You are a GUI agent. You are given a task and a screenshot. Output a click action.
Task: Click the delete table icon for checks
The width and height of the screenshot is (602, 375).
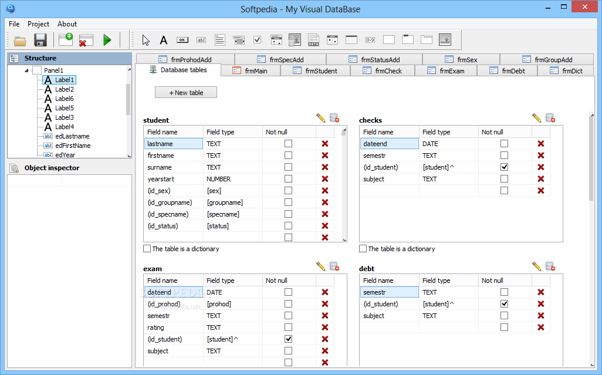(x=550, y=118)
